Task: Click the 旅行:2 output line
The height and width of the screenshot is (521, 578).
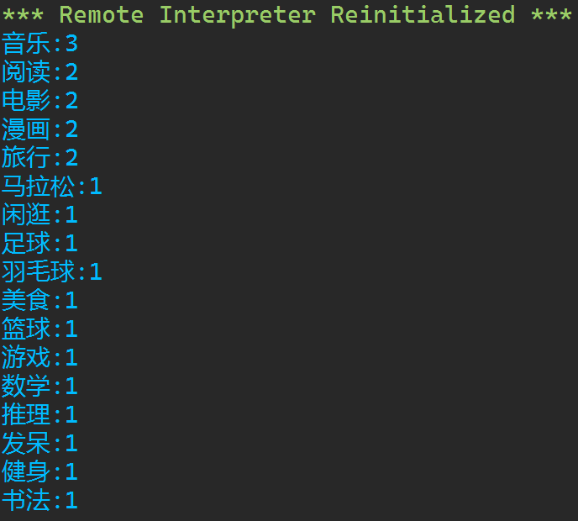Action: click(39, 158)
